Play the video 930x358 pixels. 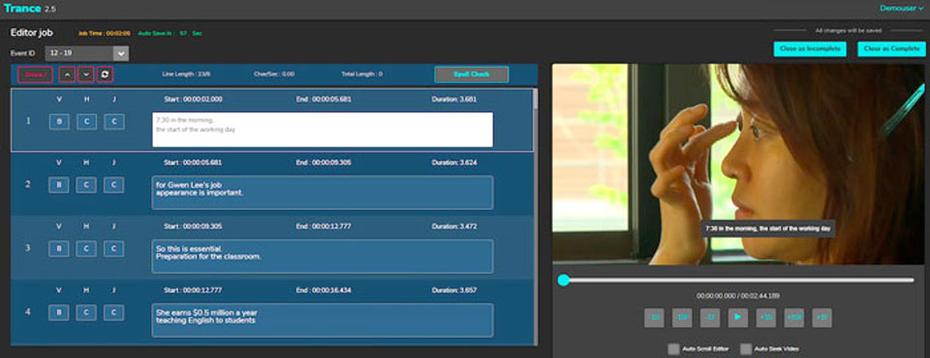(738, 317)
